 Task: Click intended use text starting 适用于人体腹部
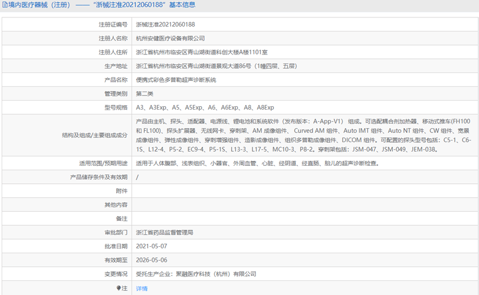258,164
